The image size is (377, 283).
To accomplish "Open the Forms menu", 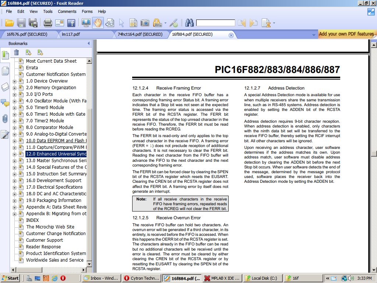I will [x=87, y=11].
